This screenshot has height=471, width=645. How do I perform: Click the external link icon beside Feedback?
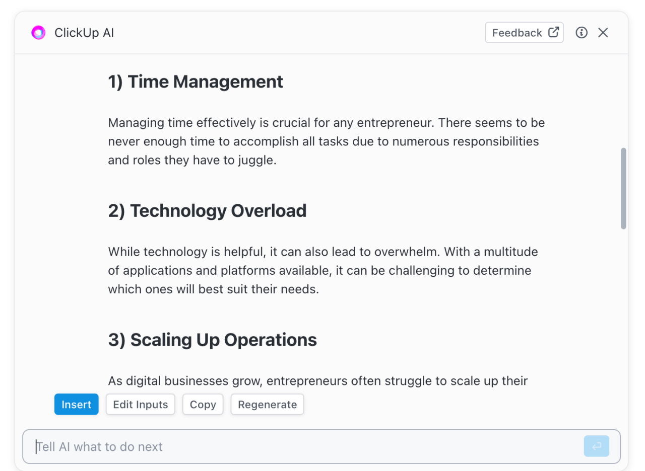point(553,32)
